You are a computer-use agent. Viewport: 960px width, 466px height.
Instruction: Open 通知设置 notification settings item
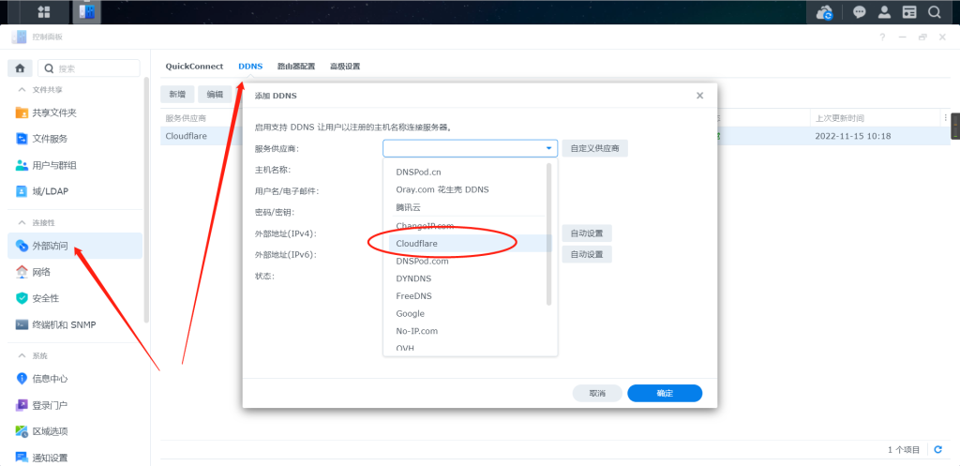point(75,458)
